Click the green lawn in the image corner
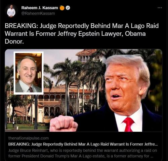The image size is (168, 161). 27,127
